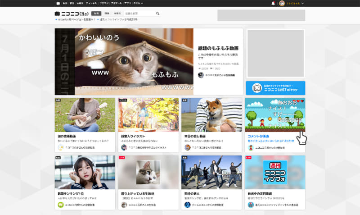The height and width of the screenshot is (215, 360).
Task: Click the pixel game card uploader avatar
Action: [x=251, y=147]
